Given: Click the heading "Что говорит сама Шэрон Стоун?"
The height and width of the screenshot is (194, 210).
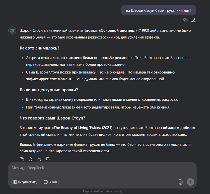Looking at the screenshot, I should 52,118.
